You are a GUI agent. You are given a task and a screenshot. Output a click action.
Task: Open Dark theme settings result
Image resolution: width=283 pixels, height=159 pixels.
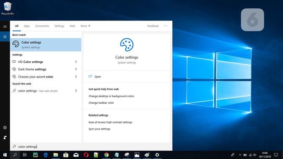click(46, 69)
